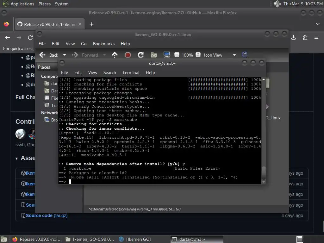The height and width of the screenshot is (243, 324).
Task: Open the Places menu in top panel
Action: pos(44,4)
